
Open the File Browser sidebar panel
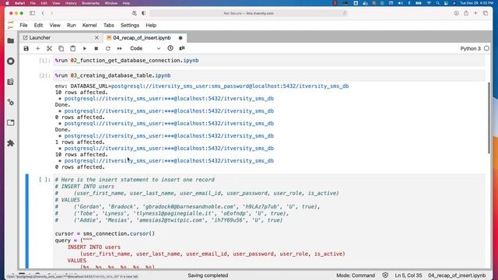[x=10, y=40]
